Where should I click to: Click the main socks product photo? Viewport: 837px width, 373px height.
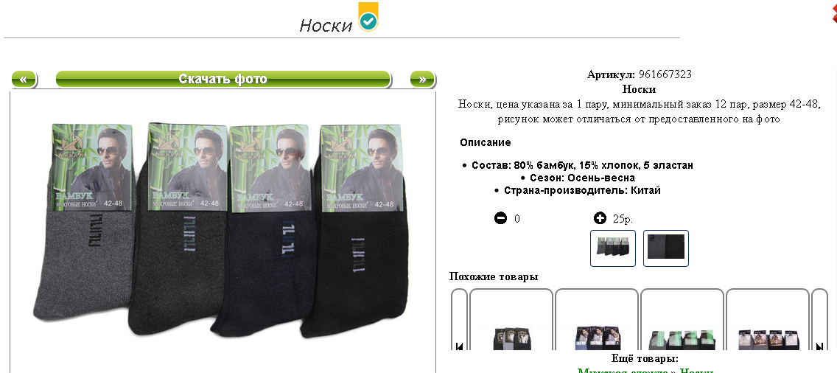click(x=223, y=230)
